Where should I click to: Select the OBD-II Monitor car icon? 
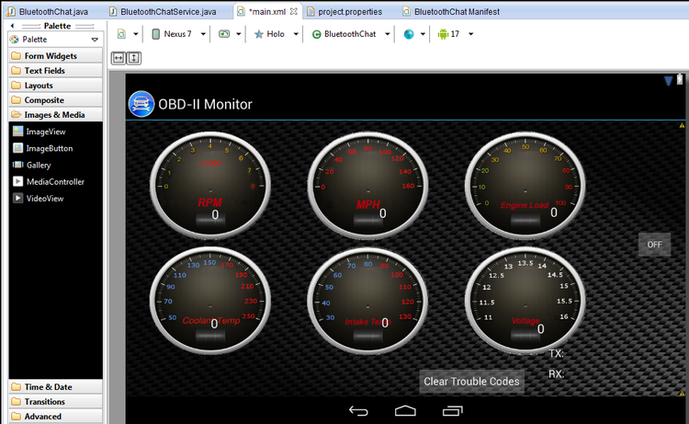(x=141, y=104)
